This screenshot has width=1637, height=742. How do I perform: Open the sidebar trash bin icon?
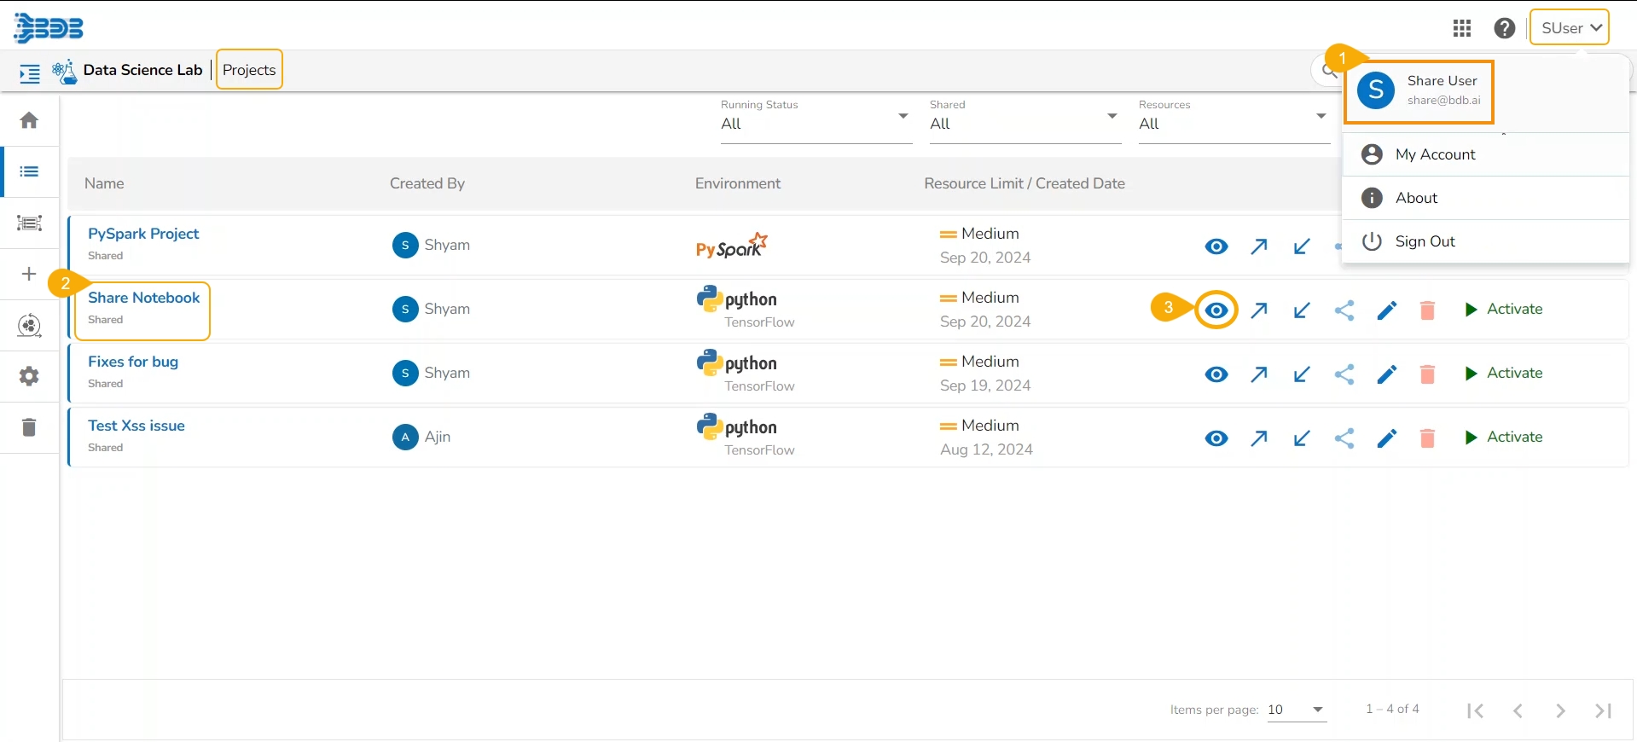point(29,427)
